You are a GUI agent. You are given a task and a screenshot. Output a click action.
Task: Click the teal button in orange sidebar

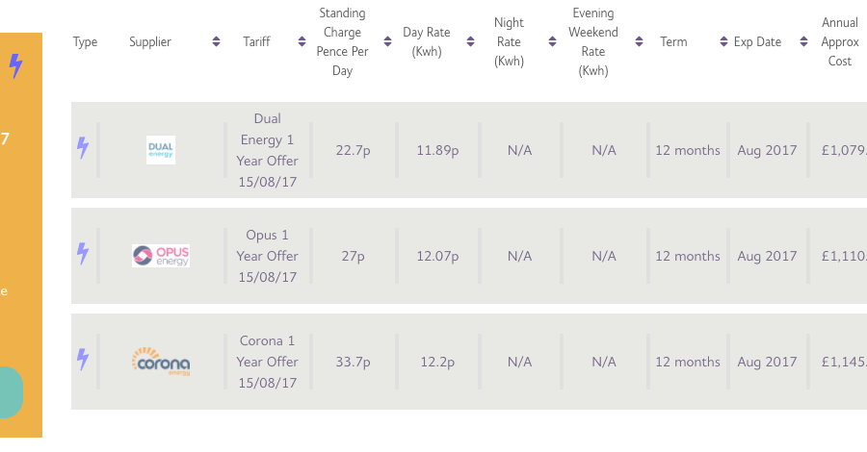(11, 391)
